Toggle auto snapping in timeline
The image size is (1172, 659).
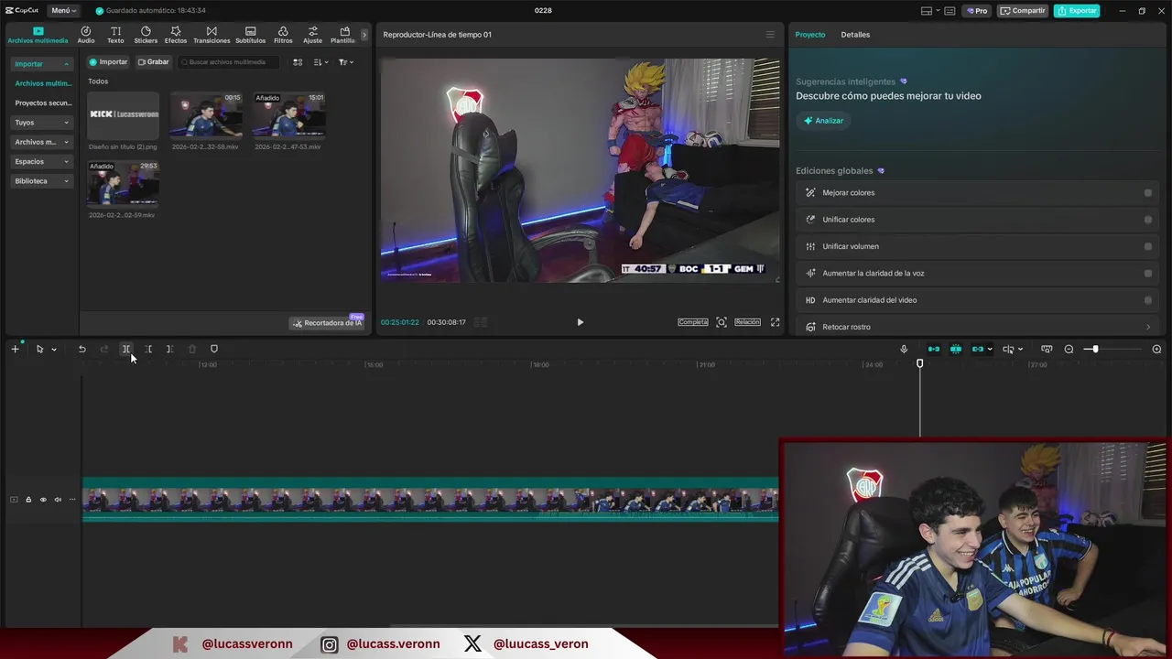[956, 349]
